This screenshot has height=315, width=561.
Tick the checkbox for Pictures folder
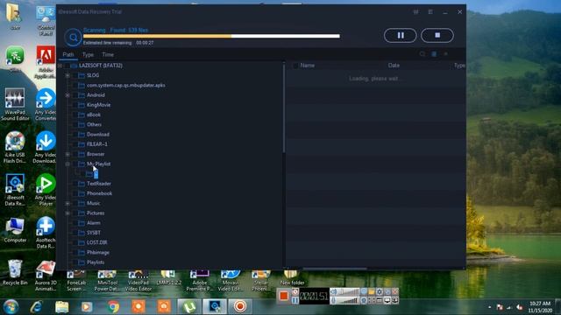[x=75, y=213]
